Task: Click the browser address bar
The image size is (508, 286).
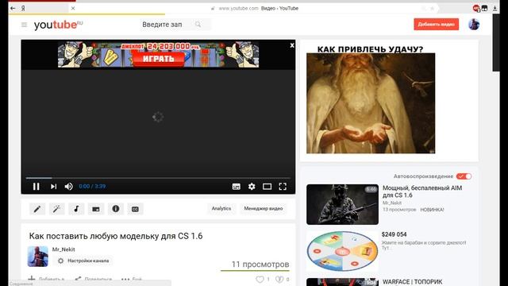Action: tap(254, 8)
